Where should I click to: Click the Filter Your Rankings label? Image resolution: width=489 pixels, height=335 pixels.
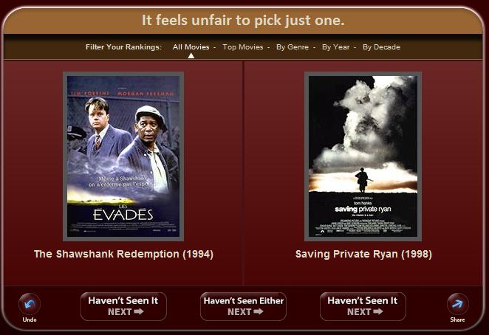pos(123,47)
